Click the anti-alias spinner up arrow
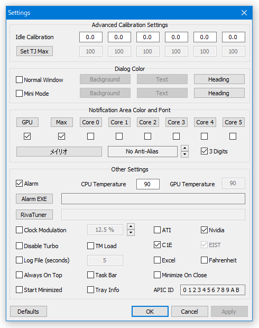 click(184, 148)
